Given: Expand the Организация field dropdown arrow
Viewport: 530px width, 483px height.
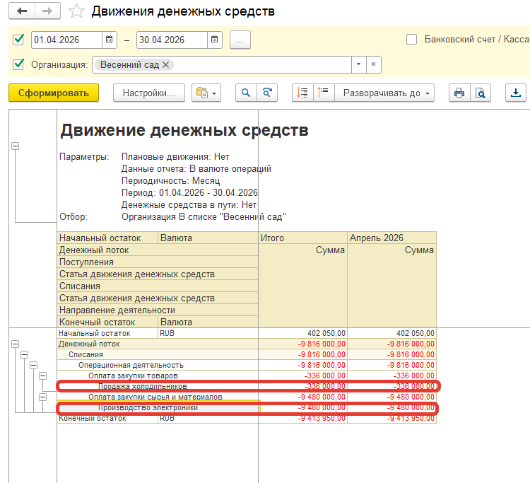Looking at the screenshot, I should click(x=359, y=64).
